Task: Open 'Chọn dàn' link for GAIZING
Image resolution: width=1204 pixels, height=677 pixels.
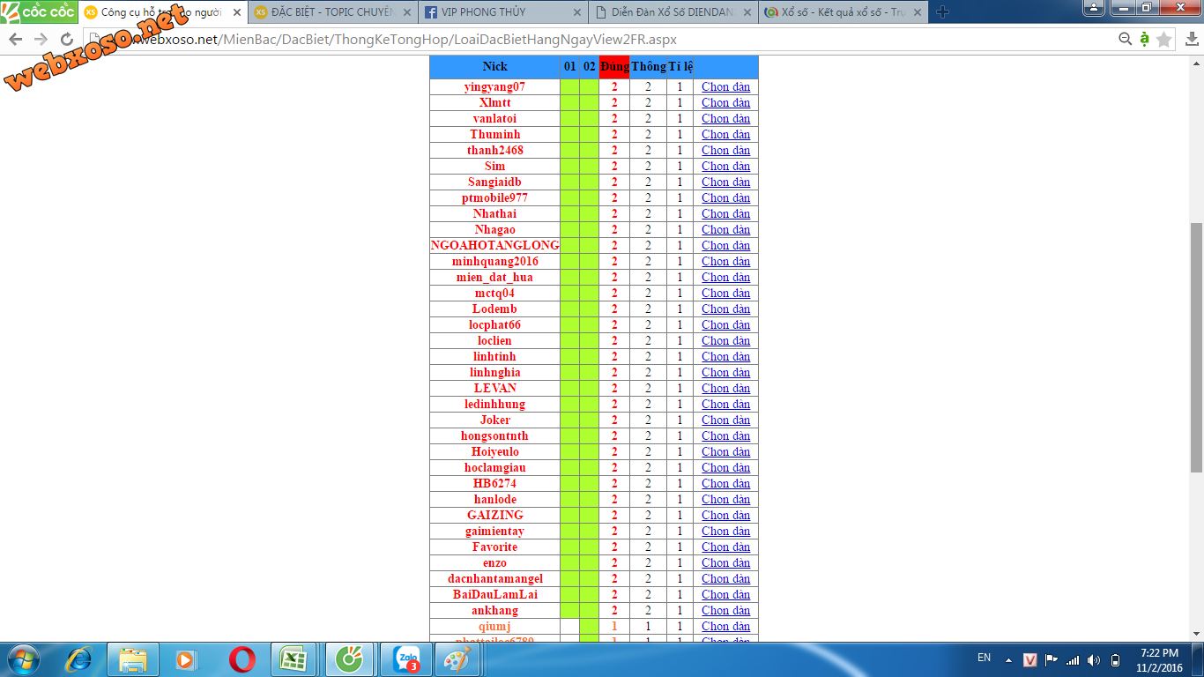Action: pos(725,515)
